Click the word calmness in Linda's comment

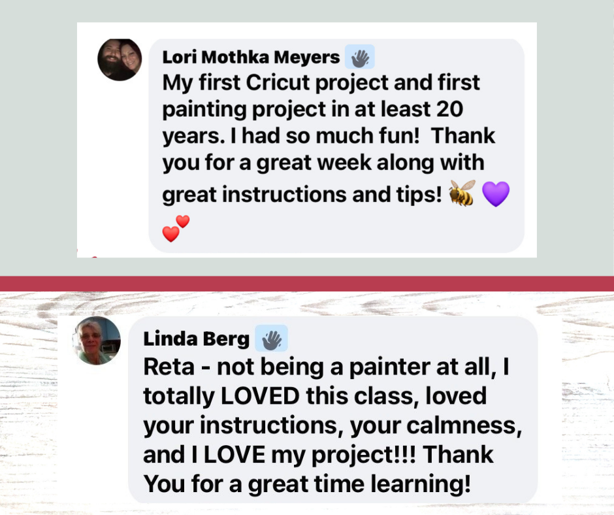point(464,425)
